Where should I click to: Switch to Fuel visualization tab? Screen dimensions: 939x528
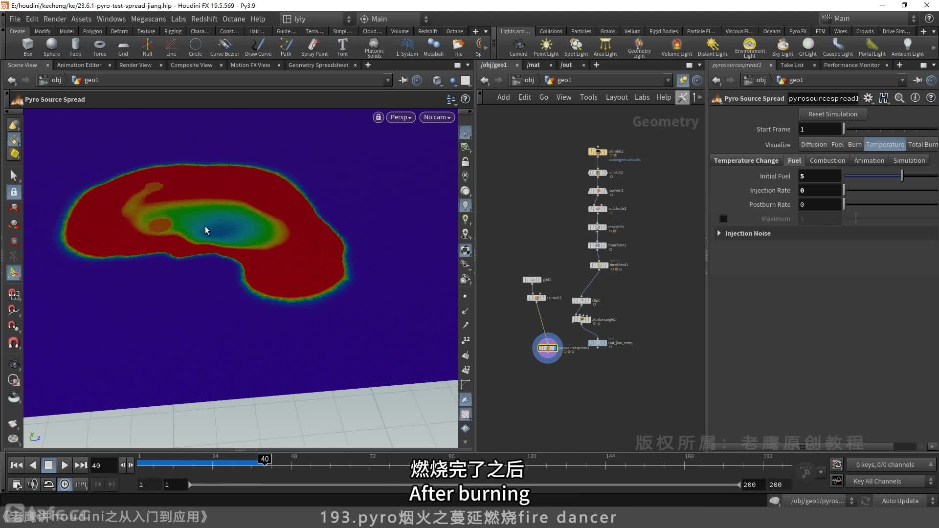pos(836,144)
